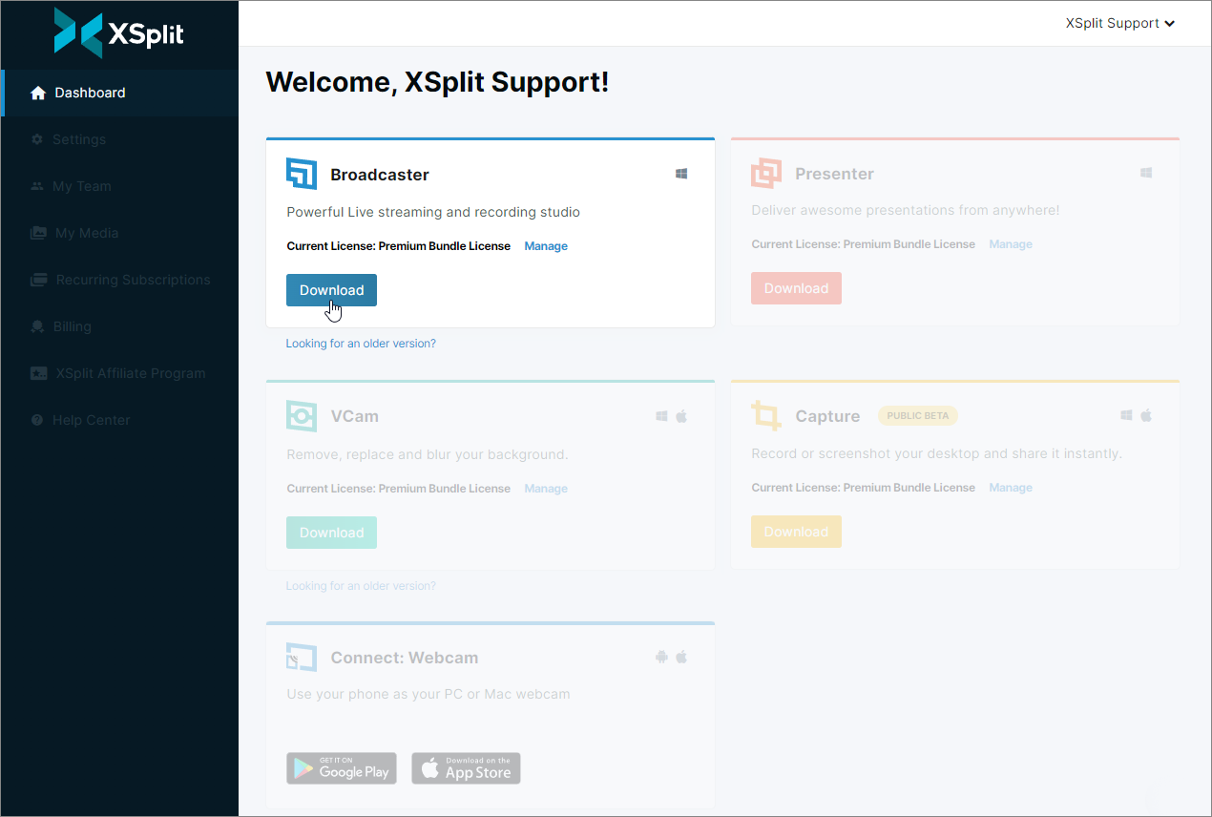Manage the Capture license
This screenshot has width=1212, height=817.
[1011, 488]
